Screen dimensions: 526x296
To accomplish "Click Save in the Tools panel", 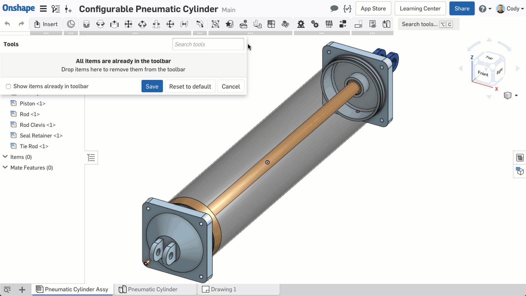I will 152,86.
